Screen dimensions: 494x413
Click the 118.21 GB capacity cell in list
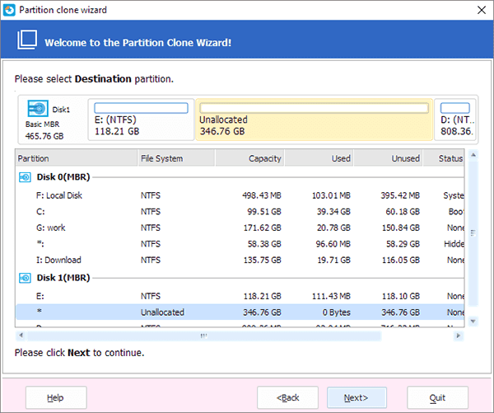262,296
